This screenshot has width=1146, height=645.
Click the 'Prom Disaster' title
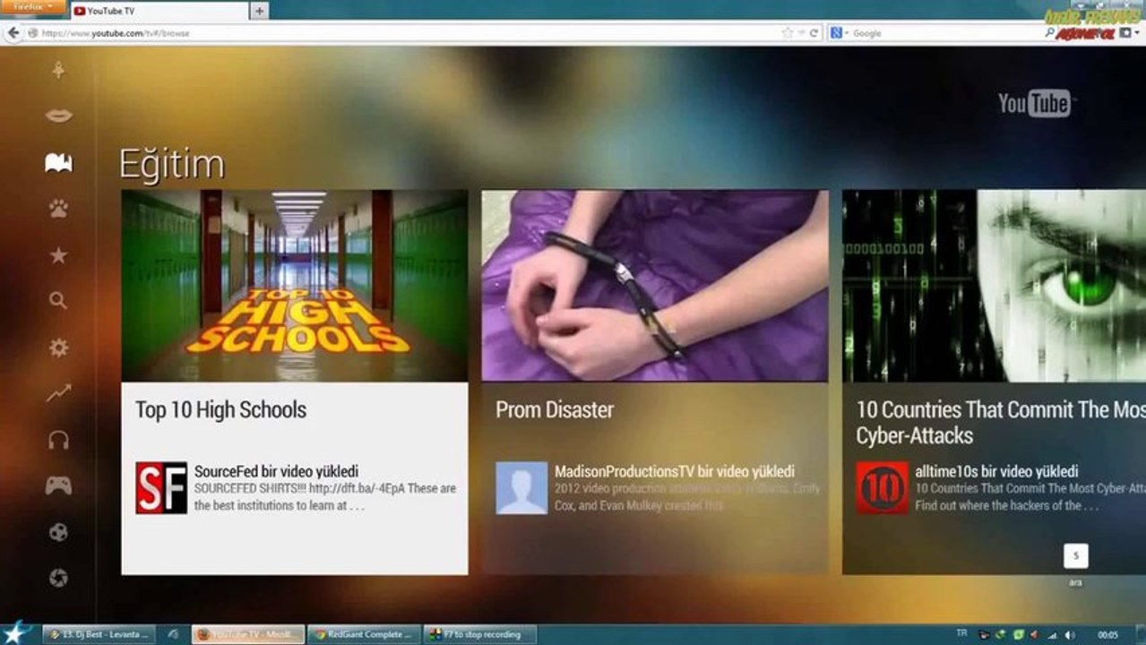(x=555, y=410)
